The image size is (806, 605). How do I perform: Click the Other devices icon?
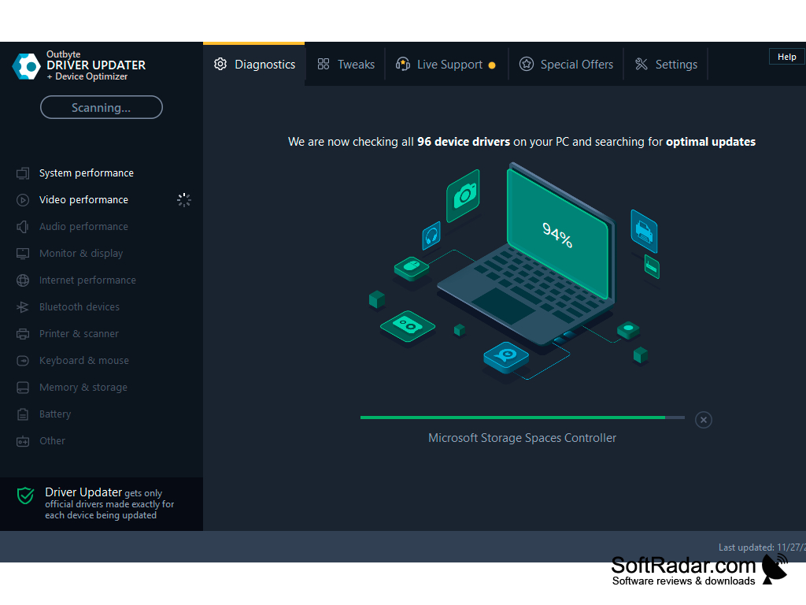point(23,441)
